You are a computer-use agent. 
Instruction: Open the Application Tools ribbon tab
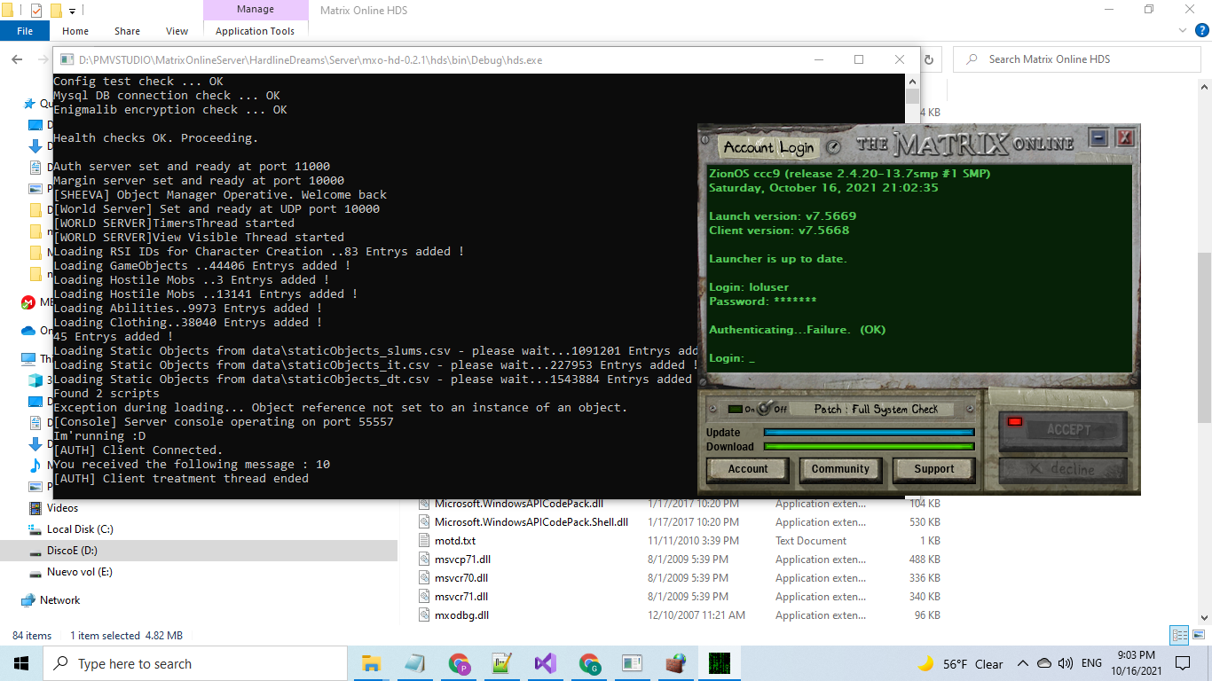tap(255, 31)
